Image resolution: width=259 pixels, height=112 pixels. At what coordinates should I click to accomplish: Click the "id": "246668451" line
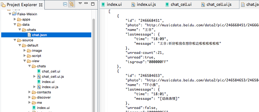pos(145,21)
